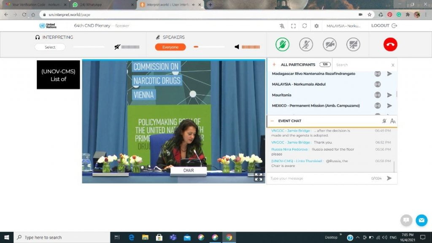
Task: Collapse the Event Chat panel
Action: [273, 121]
